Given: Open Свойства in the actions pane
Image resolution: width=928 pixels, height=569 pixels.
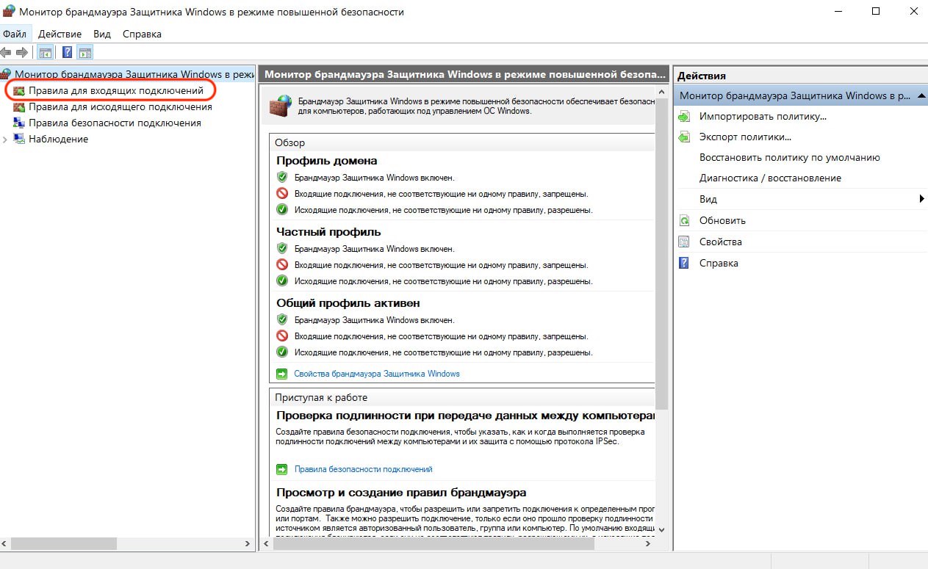Looking at the screenshot, I should click(720, 242).
